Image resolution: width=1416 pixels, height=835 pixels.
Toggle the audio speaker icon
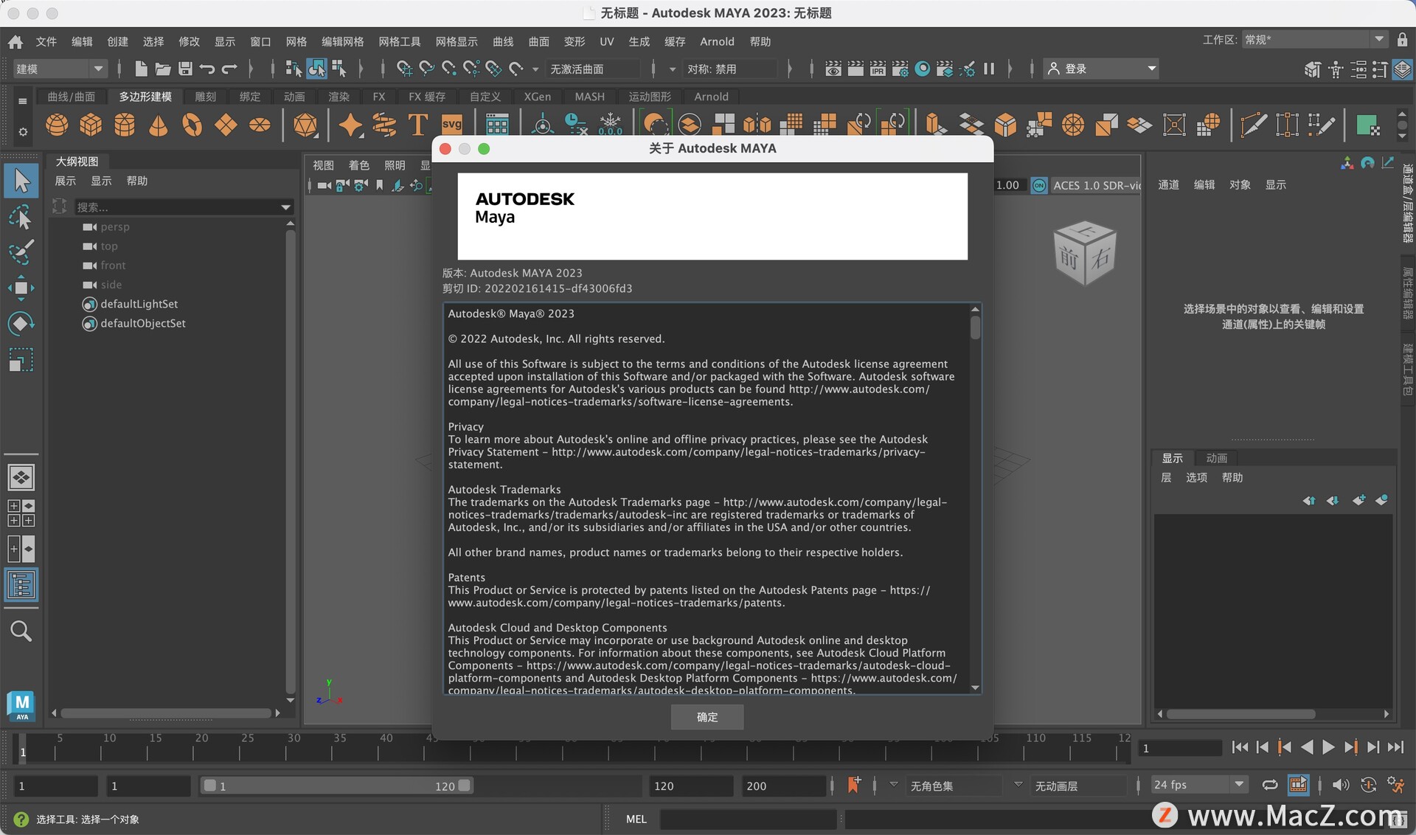pos(1341,786)
